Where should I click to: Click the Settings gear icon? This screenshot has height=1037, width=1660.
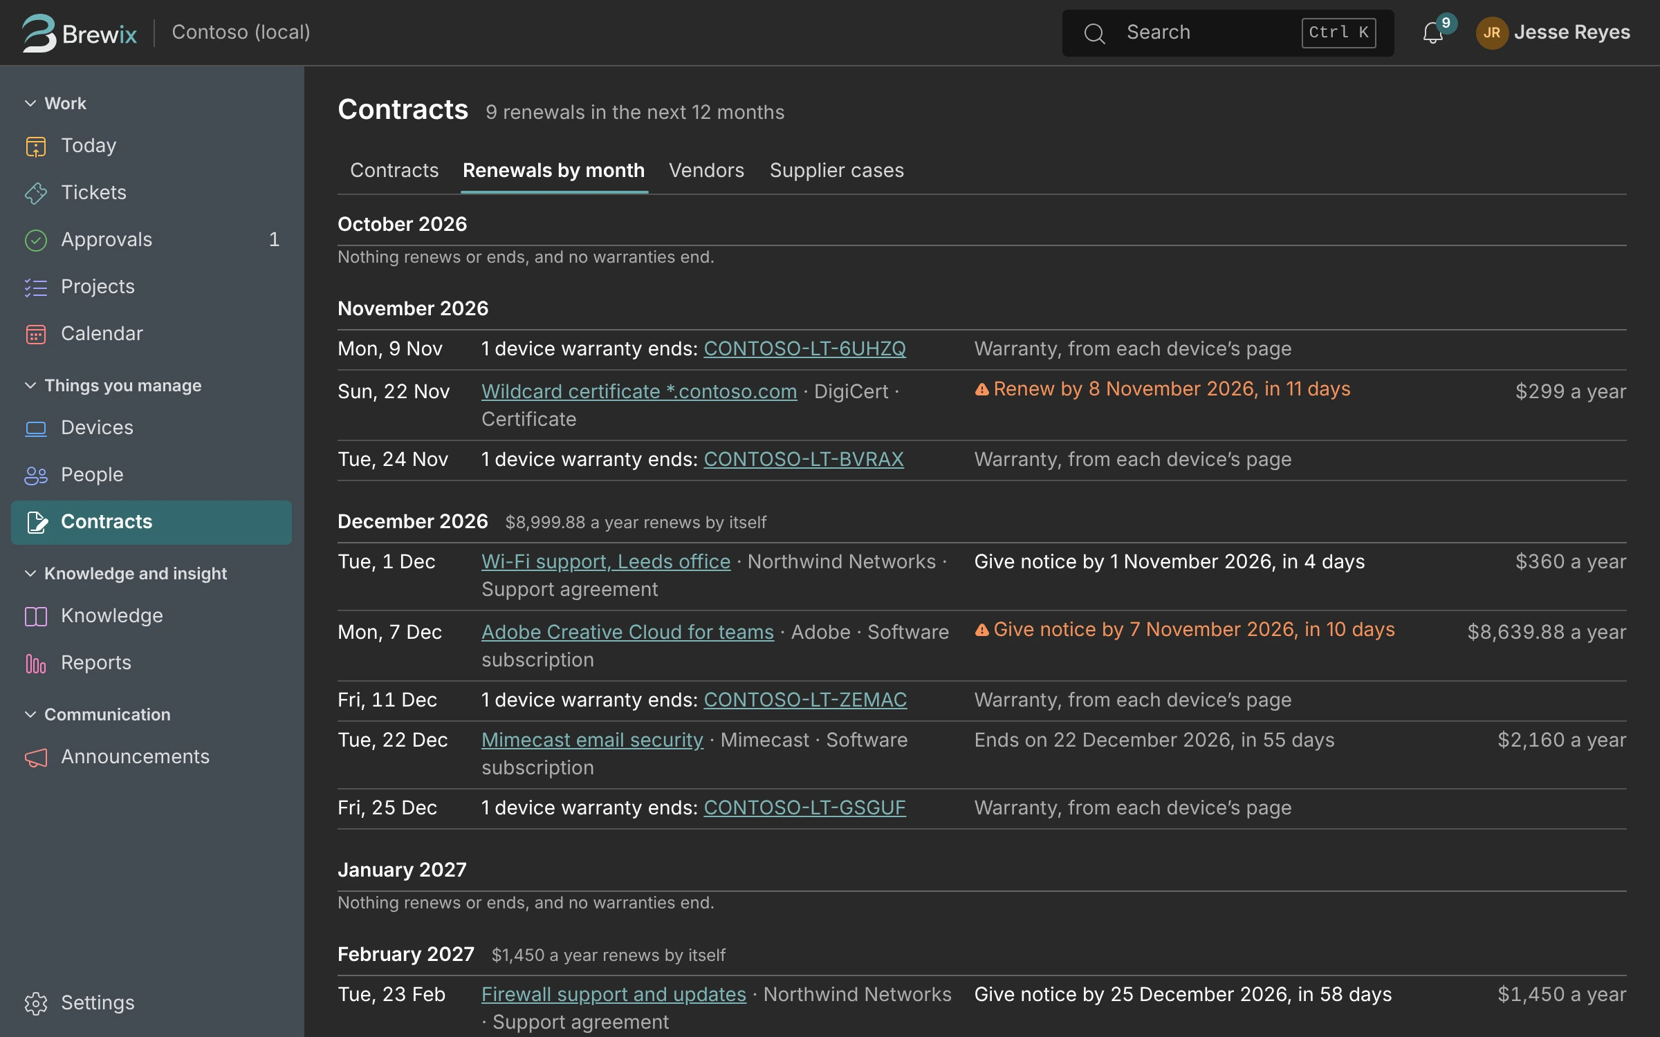[x=36, y=1003]
